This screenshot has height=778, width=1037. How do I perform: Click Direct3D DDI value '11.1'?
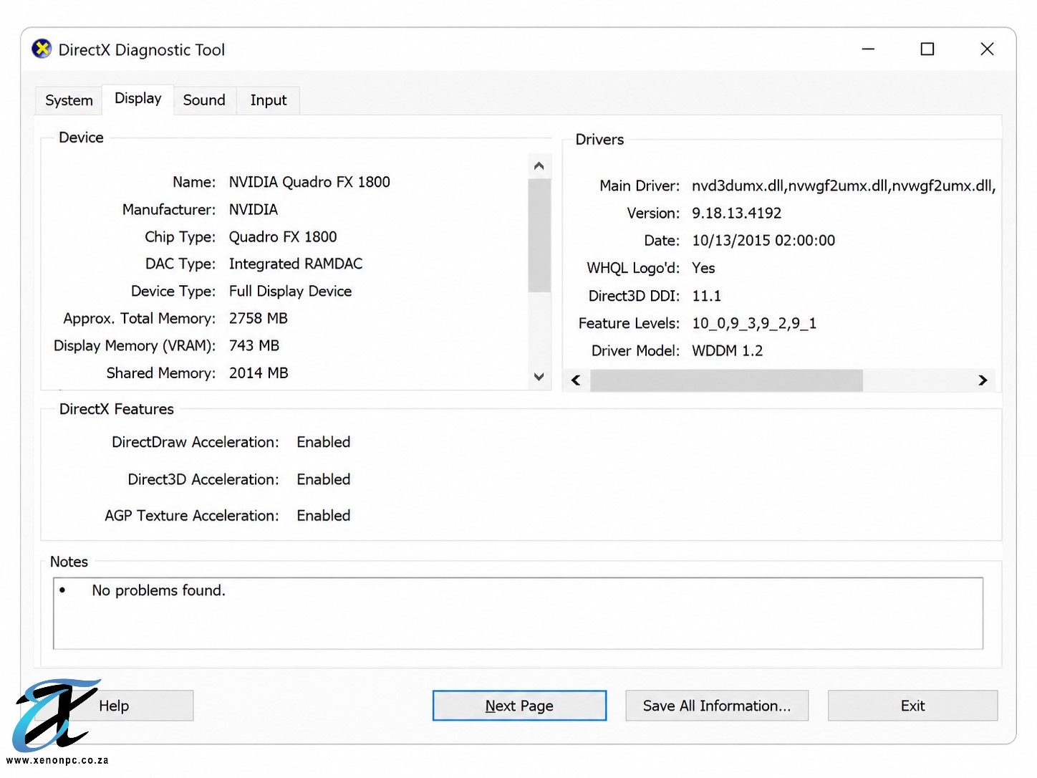[706, 295]
